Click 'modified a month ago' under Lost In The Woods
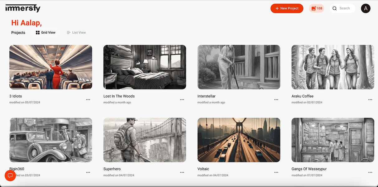 [x=117, y=102]
